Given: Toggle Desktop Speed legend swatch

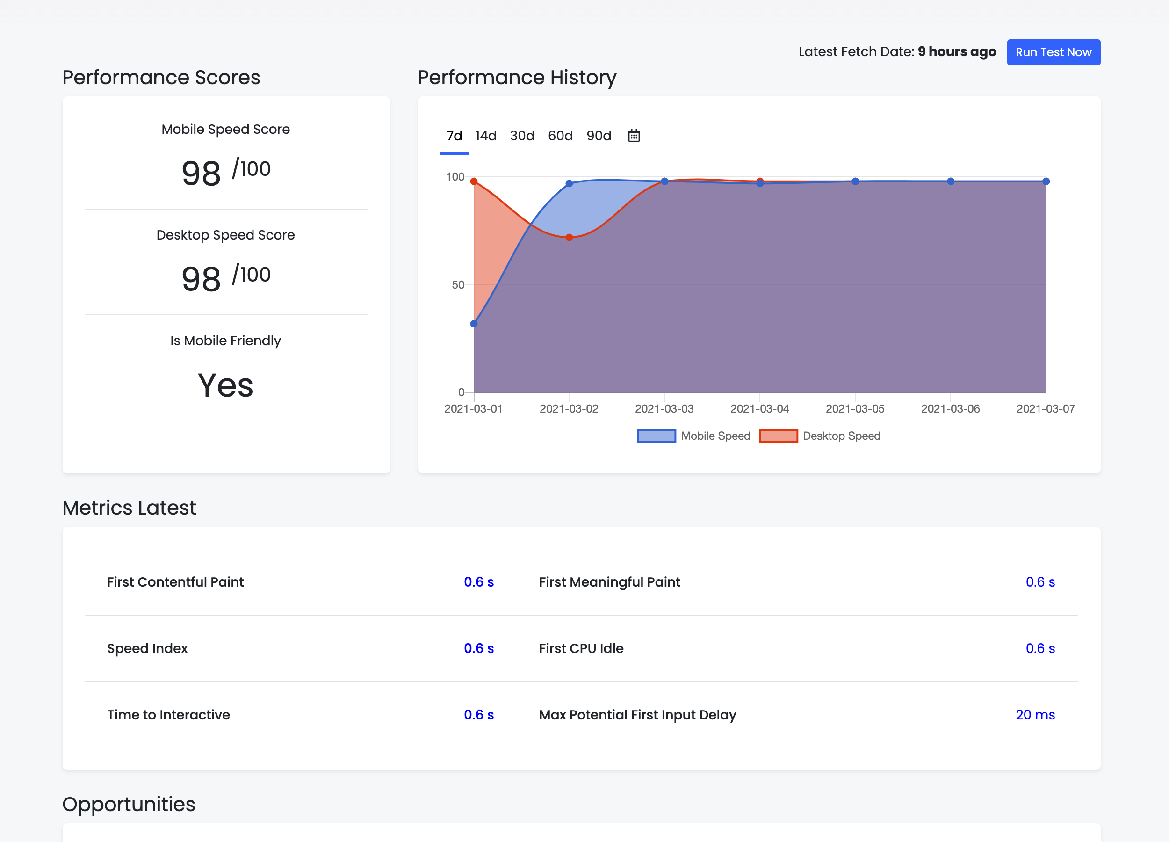Looking at the screenshot, I should (778, 436).
